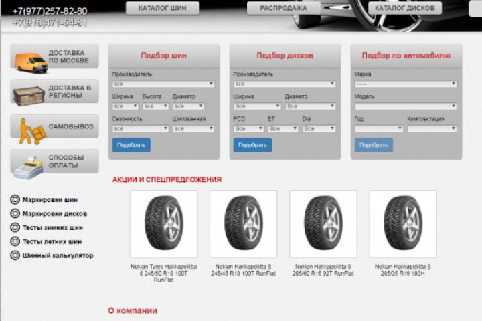Open Nokian 245/45 R18 100T RunFlat link

(244, 270)
